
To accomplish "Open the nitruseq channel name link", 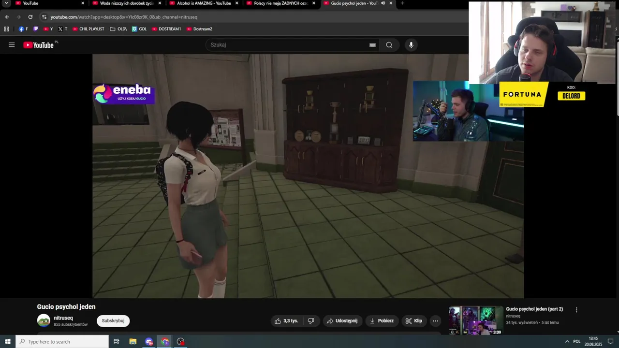I will click(x=63, y=318).
